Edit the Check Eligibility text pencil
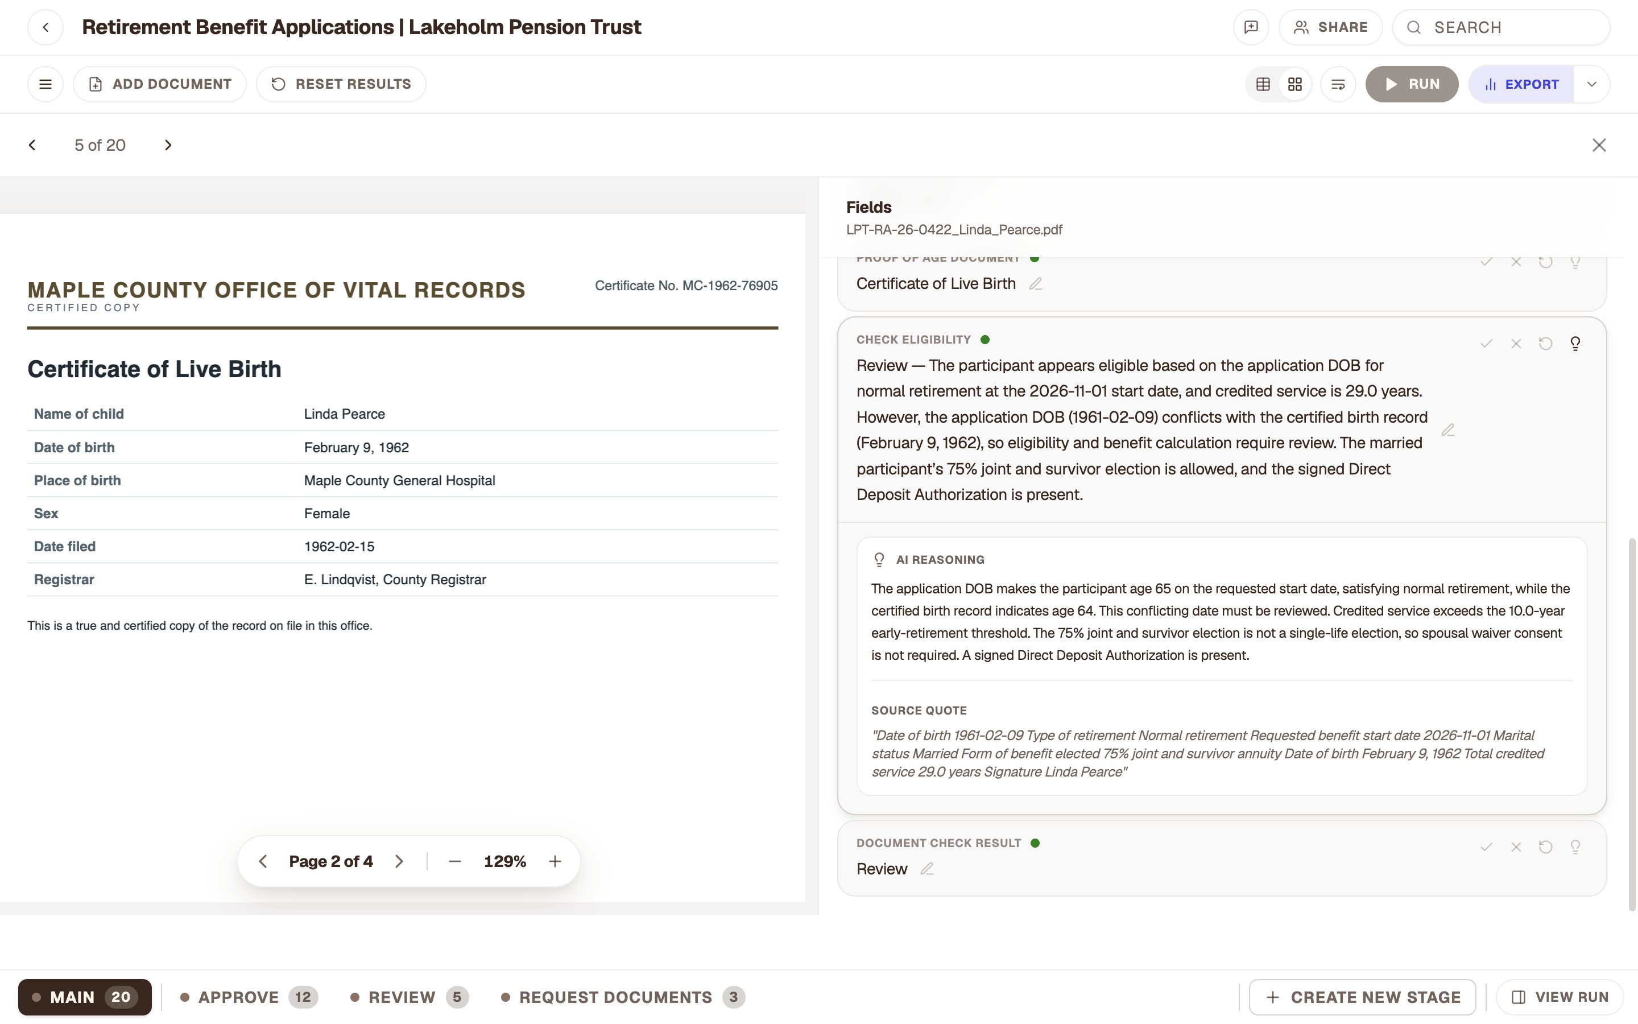This screenshot has width=1638, height=1024. tap(1448, 430)
